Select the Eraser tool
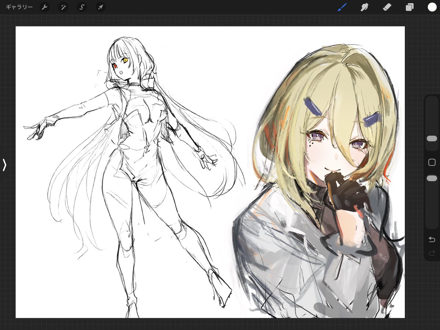The image size is (440, 330). [387, 7]
